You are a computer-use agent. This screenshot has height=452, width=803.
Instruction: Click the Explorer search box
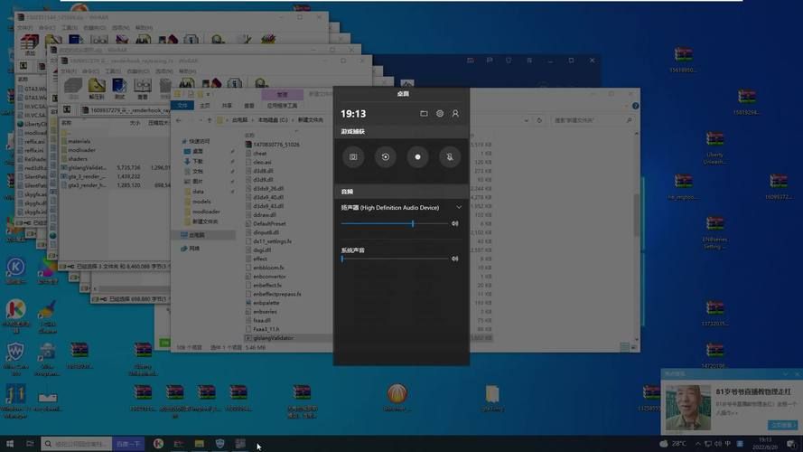pyautogui.click(x=592, y=119)
